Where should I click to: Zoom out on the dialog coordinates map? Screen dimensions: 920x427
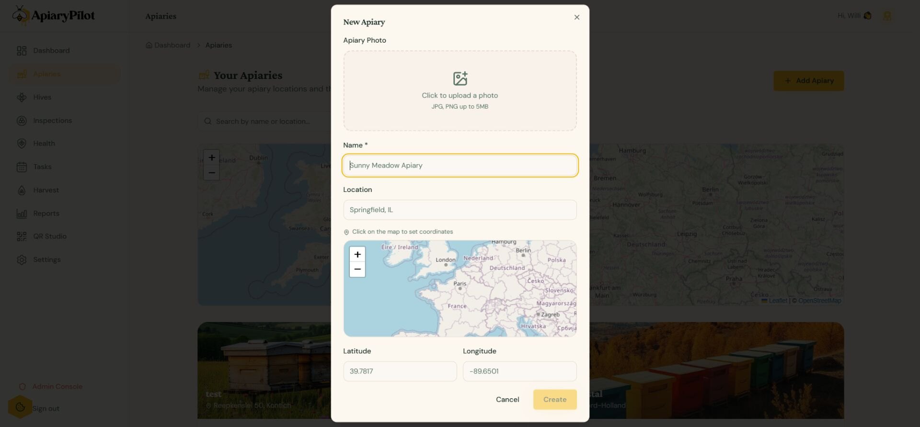357,270
